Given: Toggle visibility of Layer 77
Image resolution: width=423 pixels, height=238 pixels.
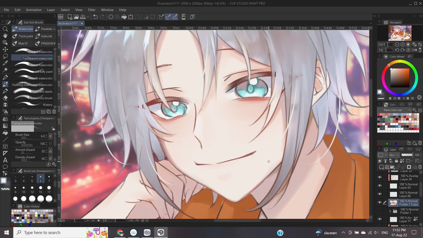Looking at the screenshot, I should click(380, 219).
